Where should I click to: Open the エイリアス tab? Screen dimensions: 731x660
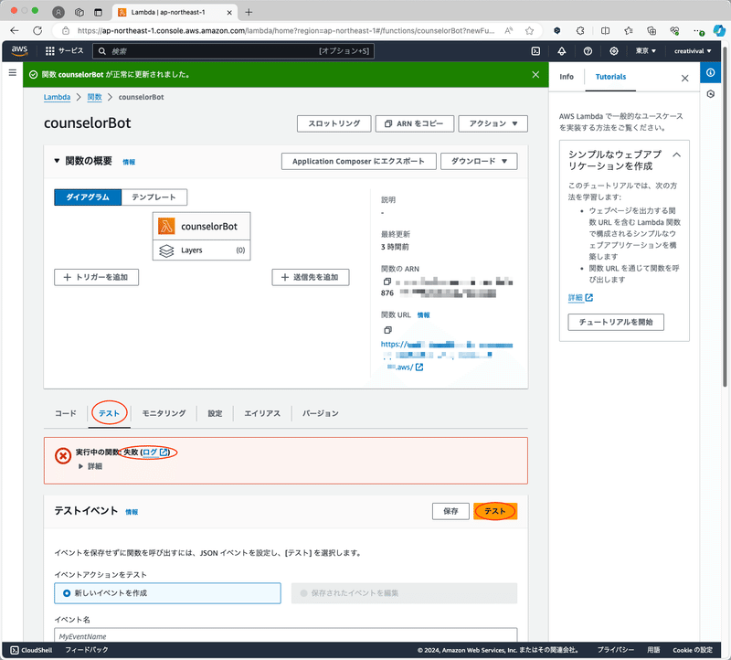[262, 413]
